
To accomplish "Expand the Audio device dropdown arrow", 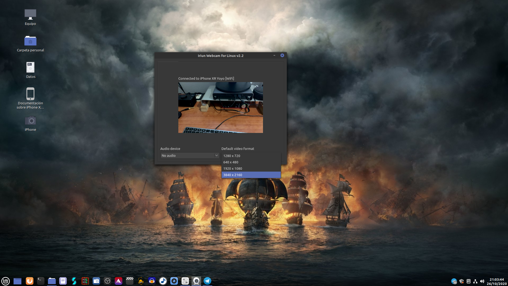I will pyautogui.click(x=216, y=155).
